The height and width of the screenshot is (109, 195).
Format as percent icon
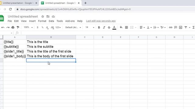[42, 27]
